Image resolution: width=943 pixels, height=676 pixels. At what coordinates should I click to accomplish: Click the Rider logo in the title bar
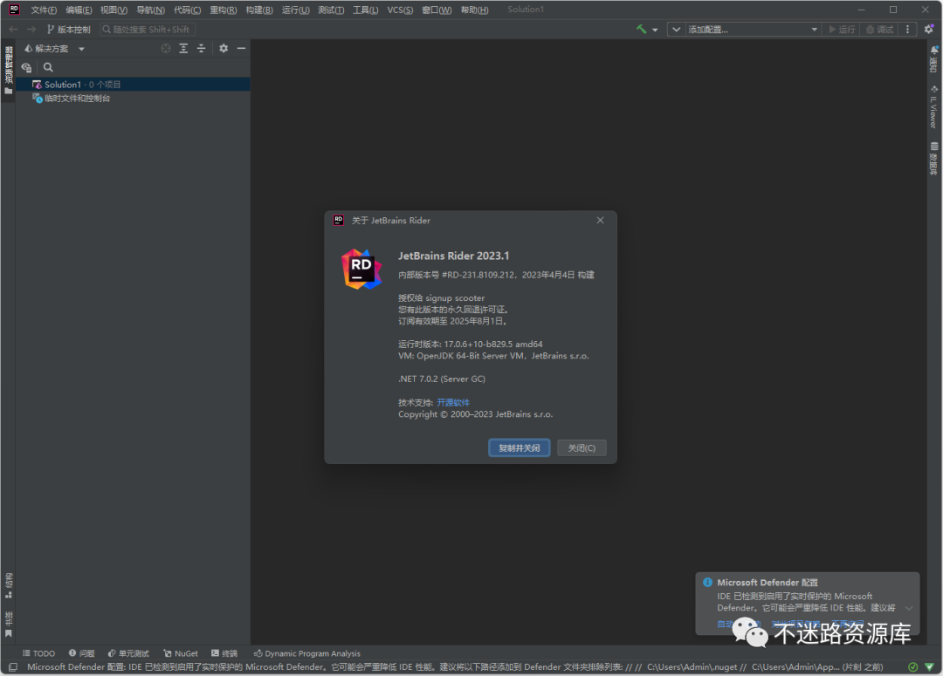(14, 9)
